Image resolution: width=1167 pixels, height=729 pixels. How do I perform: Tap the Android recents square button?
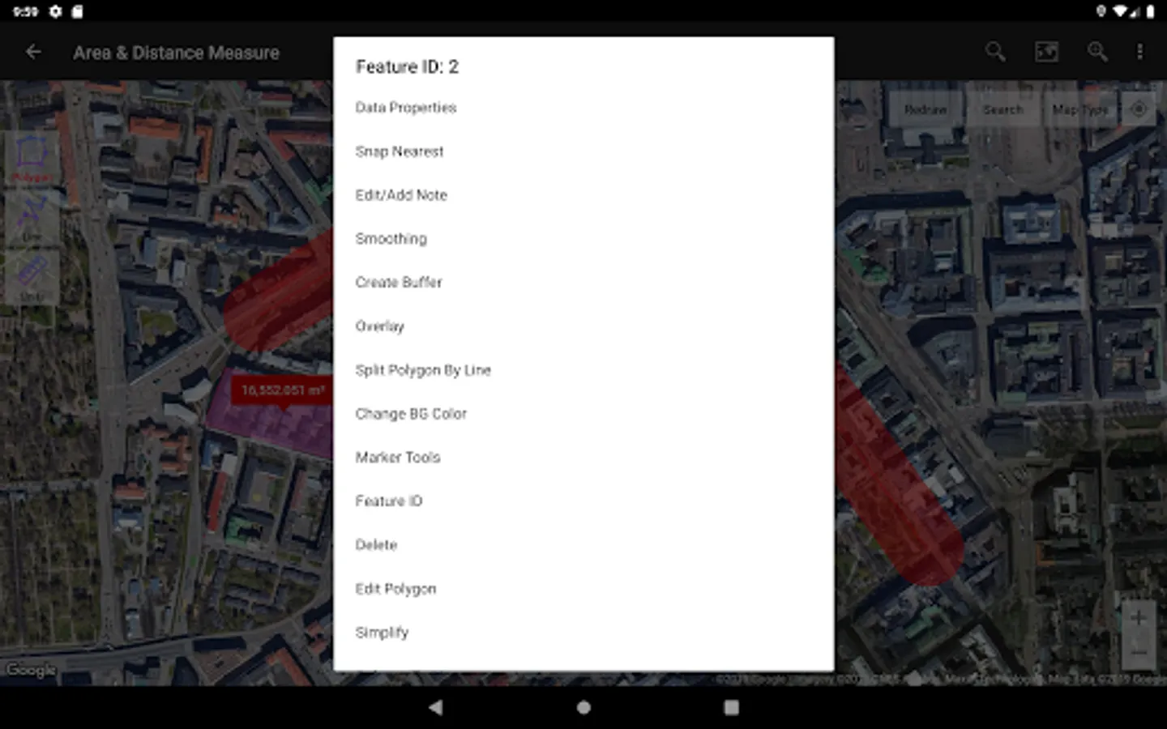coord(731,707)
